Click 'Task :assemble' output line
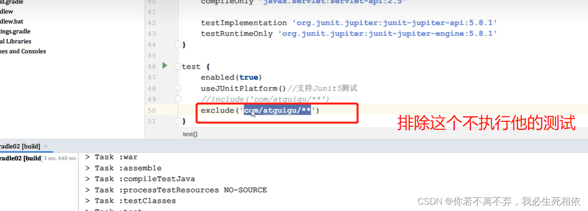Screen dimensions: 588x211 [123, 168]
